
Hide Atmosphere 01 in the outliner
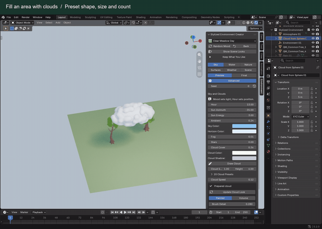click(313, 34)
